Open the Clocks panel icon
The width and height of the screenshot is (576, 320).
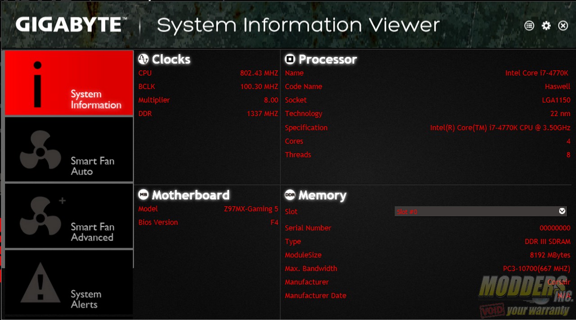(143, 59)
